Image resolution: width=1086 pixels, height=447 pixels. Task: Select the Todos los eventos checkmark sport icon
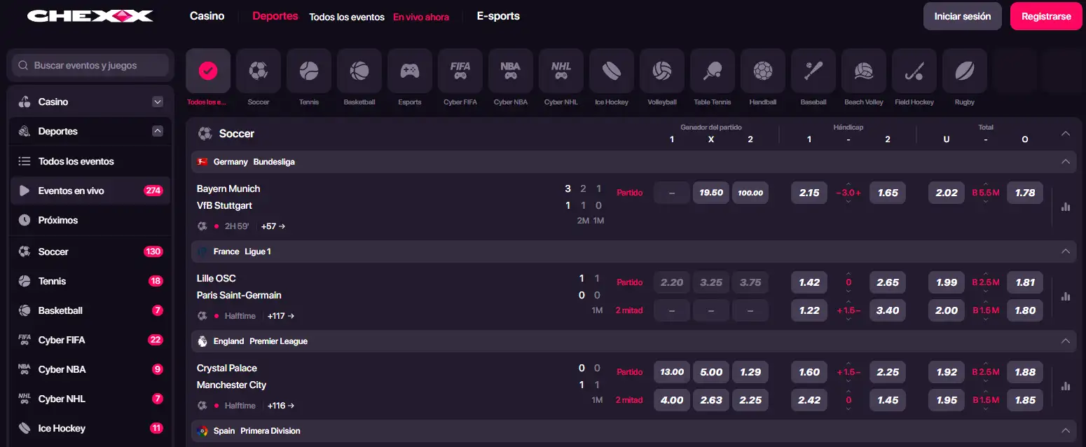207,71
